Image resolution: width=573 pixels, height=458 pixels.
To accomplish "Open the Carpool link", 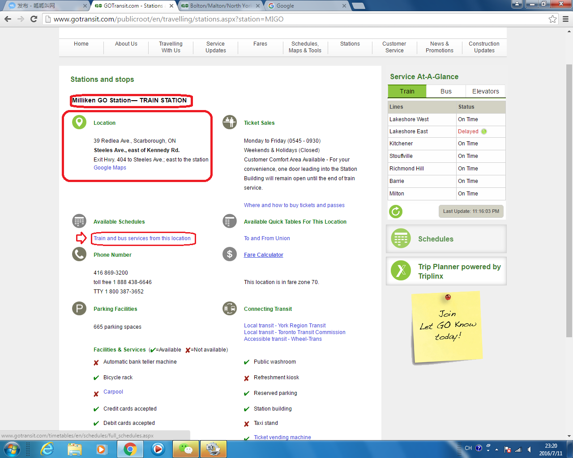I will pos(113,392).
